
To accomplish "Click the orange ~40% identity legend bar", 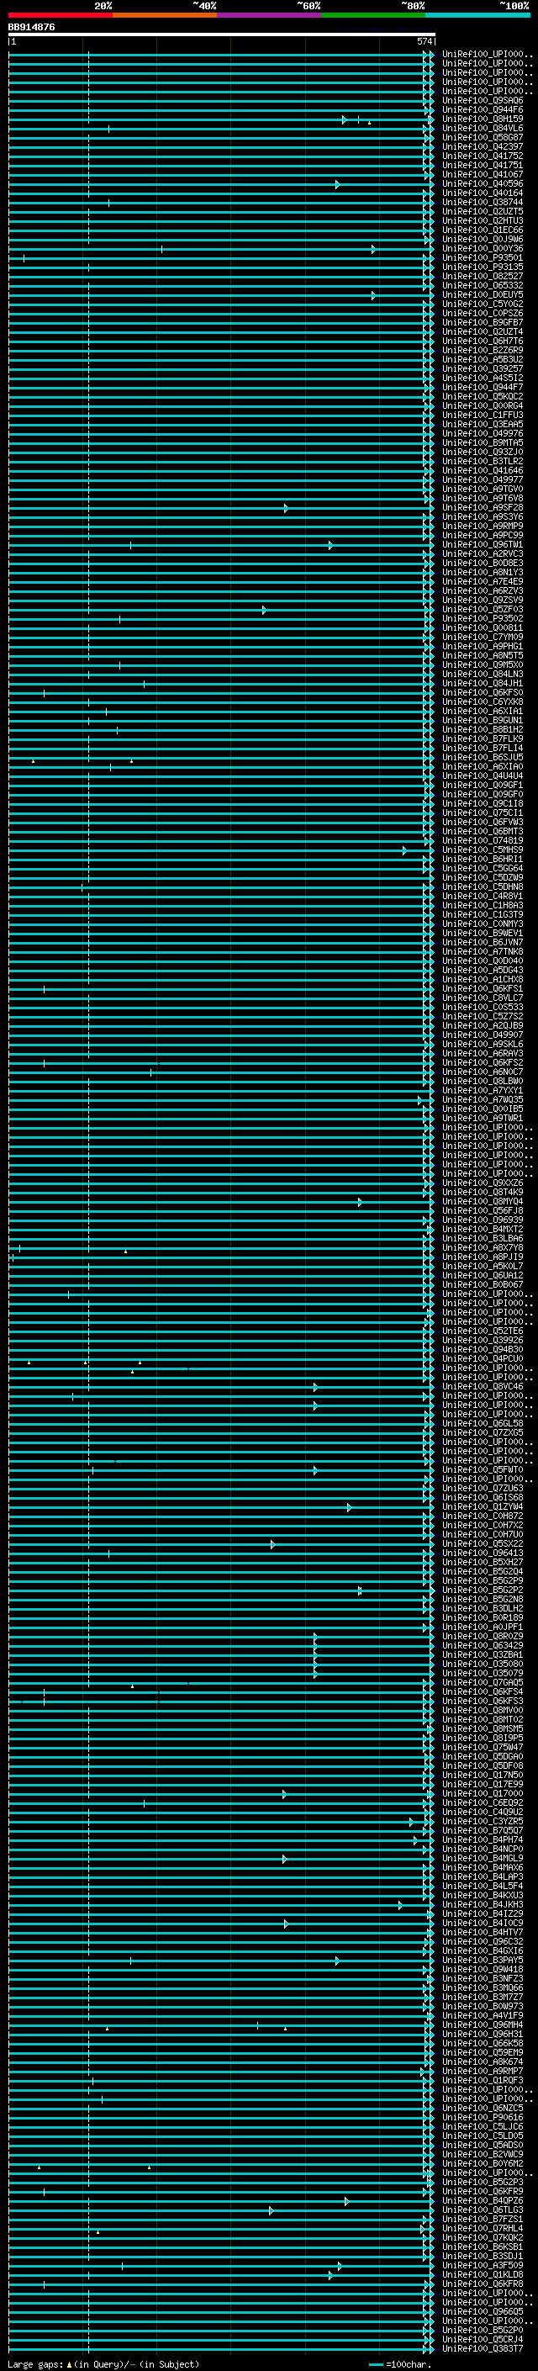I will (165, 15).
